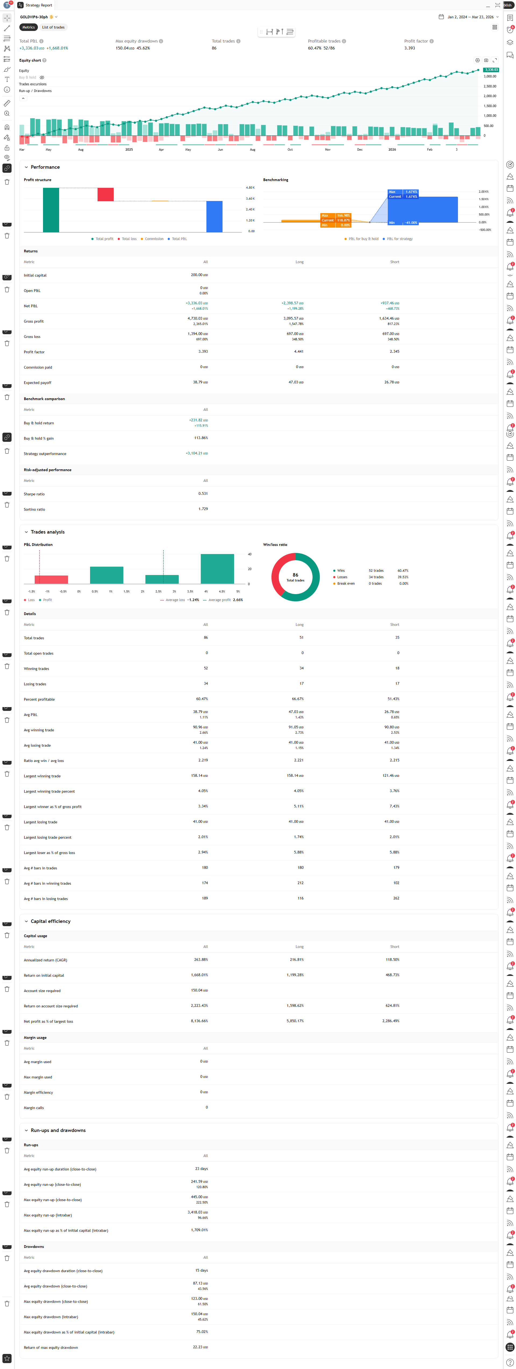This screenshot has width=516, height=1369.
Task: Switch to the Metrics tab
Action: 28,27
